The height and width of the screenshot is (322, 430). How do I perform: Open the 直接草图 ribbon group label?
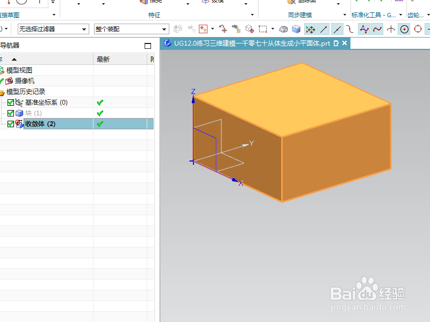tap(9, 15)
